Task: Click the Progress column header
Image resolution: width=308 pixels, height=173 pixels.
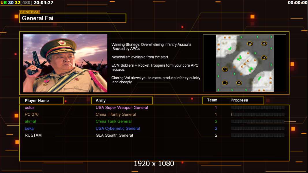Action: click(239, 100)
